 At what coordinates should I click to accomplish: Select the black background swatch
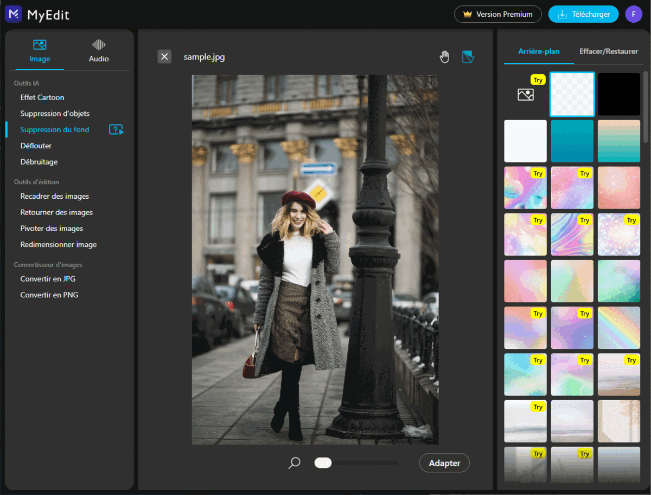click(619, 94)
